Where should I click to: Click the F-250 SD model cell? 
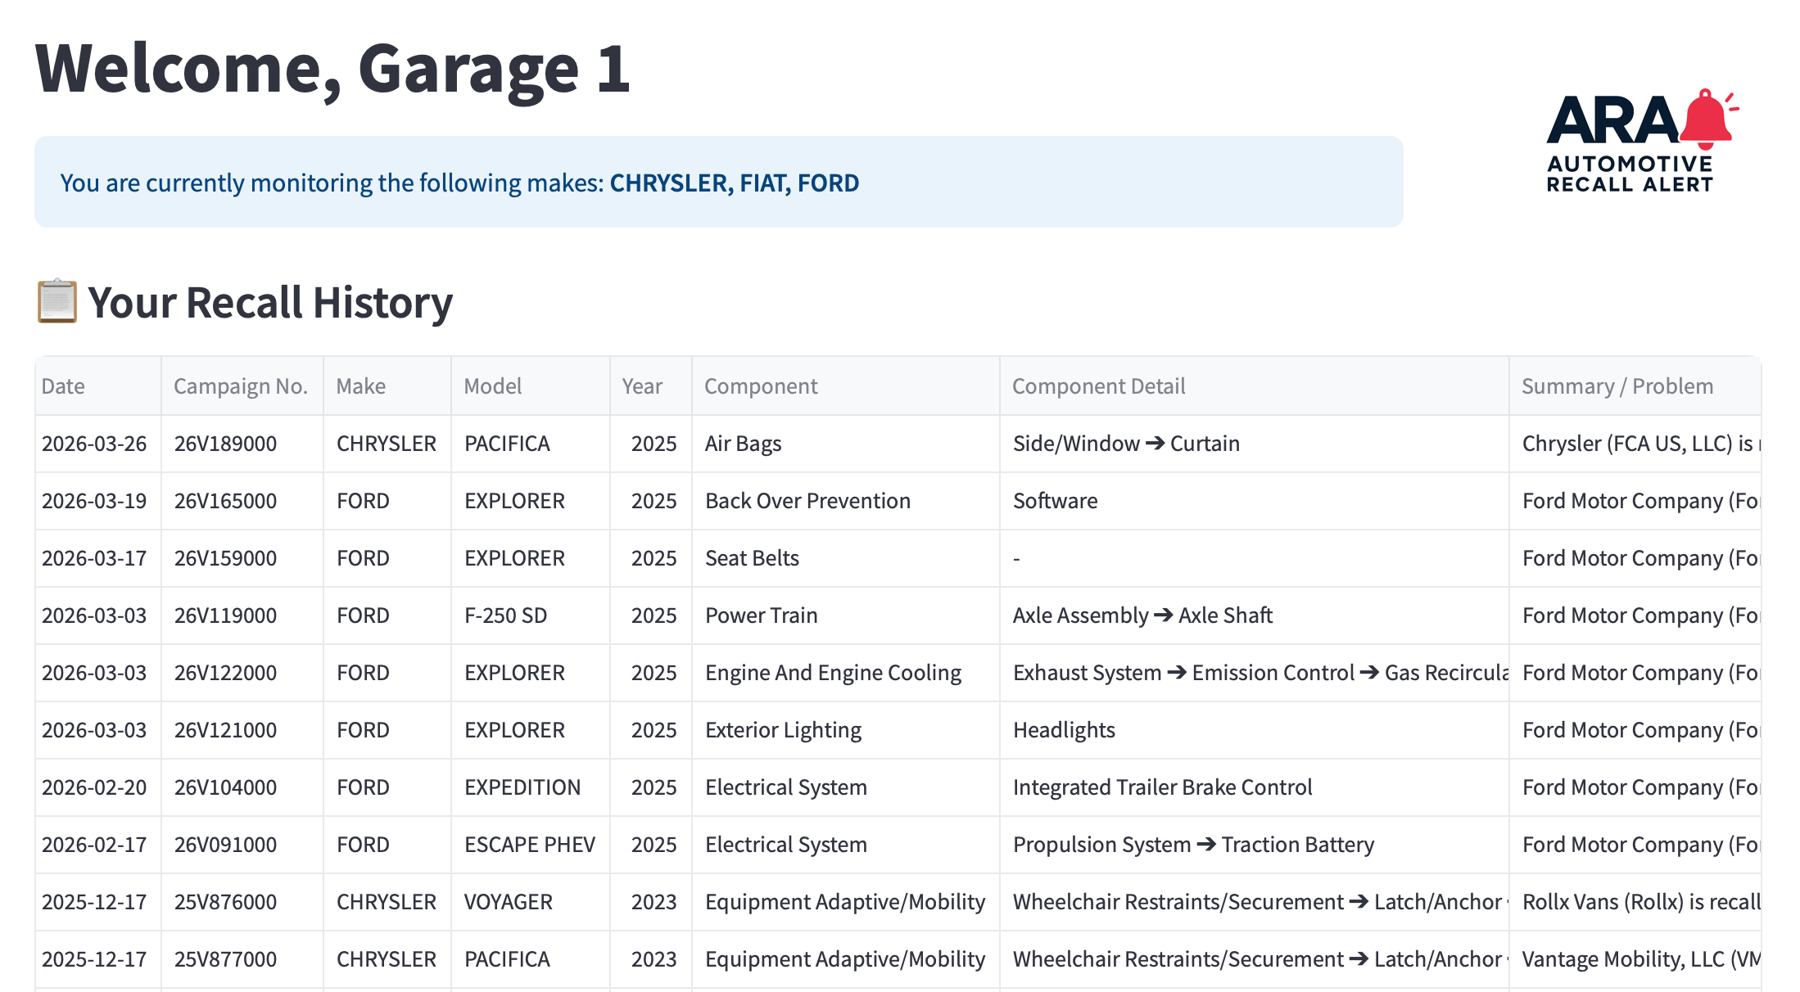[531, 615]
